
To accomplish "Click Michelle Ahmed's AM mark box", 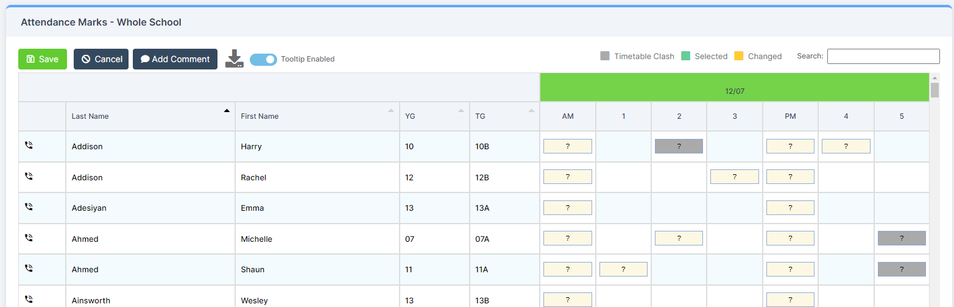I will point(568,238).
